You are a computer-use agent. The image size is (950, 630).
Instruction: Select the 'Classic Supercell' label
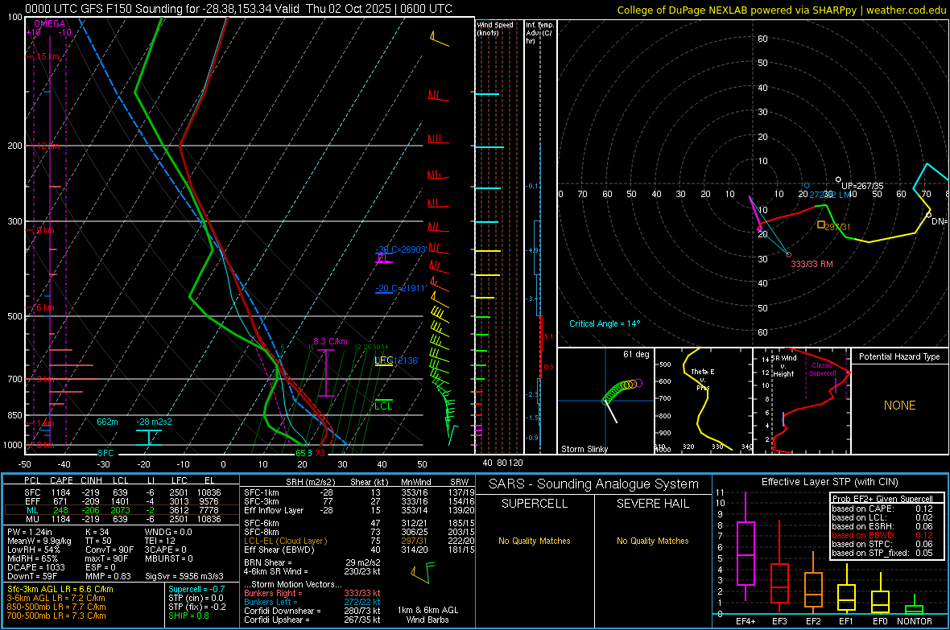822,369
